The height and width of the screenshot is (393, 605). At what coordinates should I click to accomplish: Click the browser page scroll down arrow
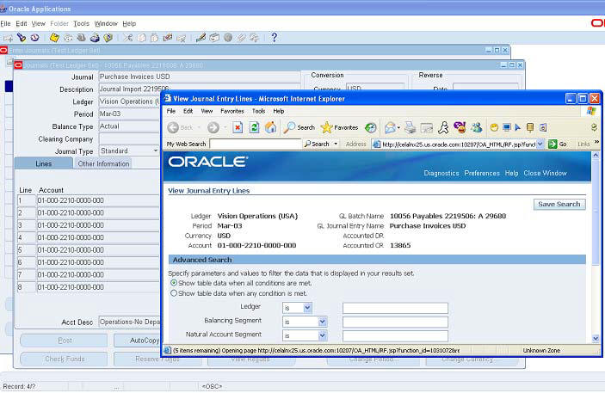point(596,337)
